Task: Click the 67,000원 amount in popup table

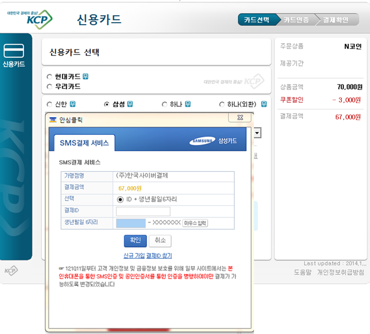Action: click(x=130, y=188)
